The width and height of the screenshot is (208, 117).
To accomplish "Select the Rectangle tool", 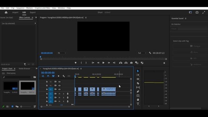I will [138, 96].
